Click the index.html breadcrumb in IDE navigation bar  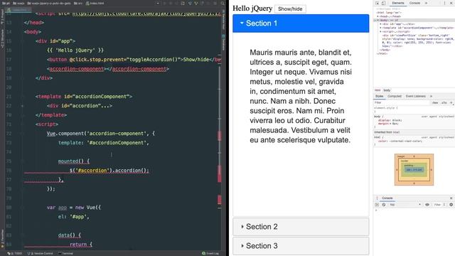(95, 3)
